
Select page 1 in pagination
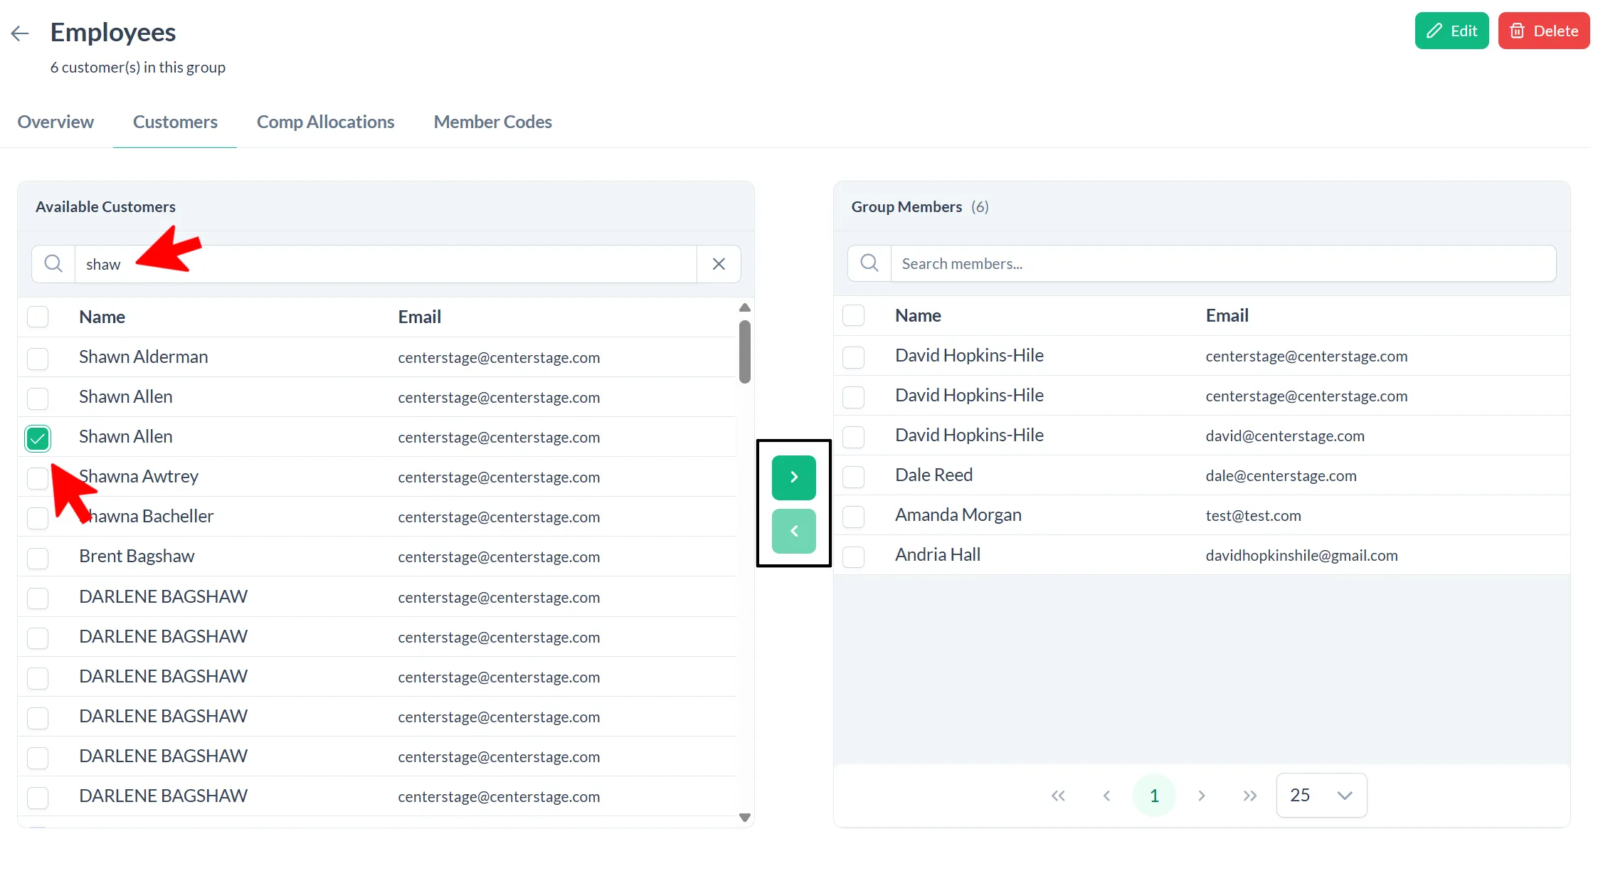tap(1154, 795)
